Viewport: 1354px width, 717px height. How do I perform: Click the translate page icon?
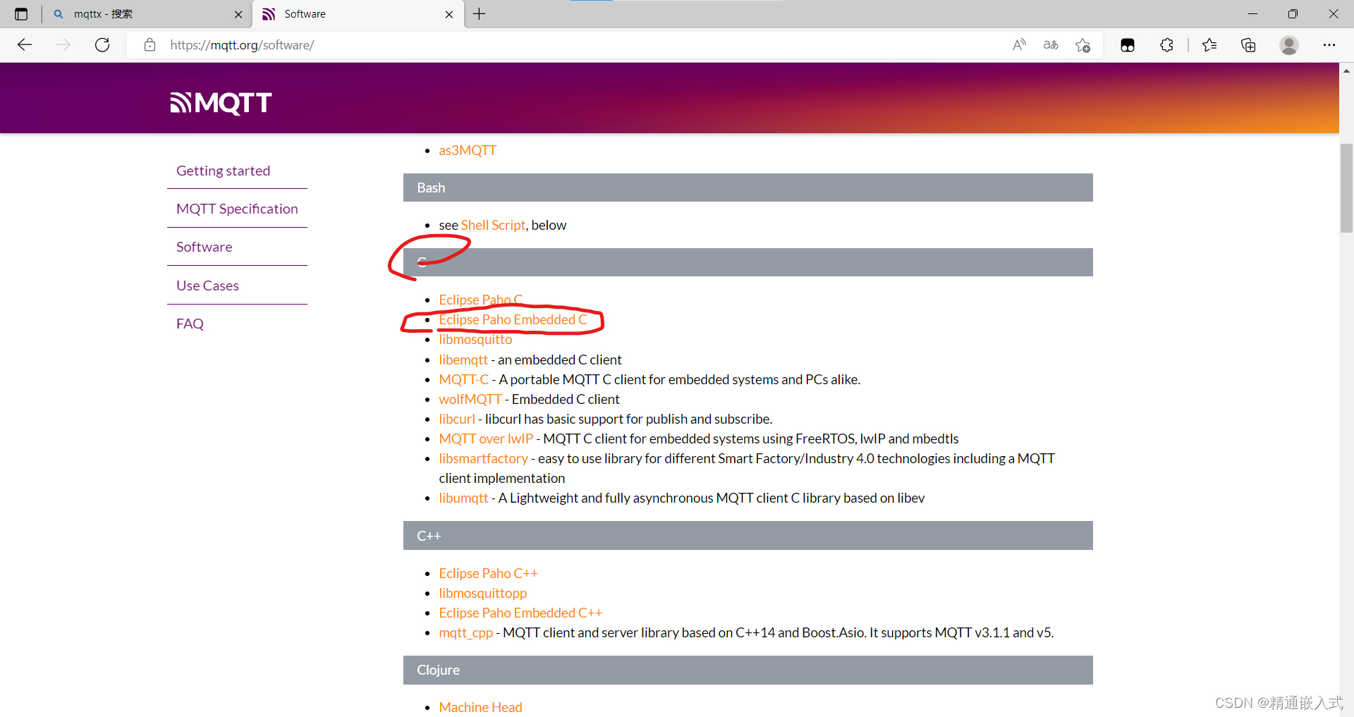1051,45
